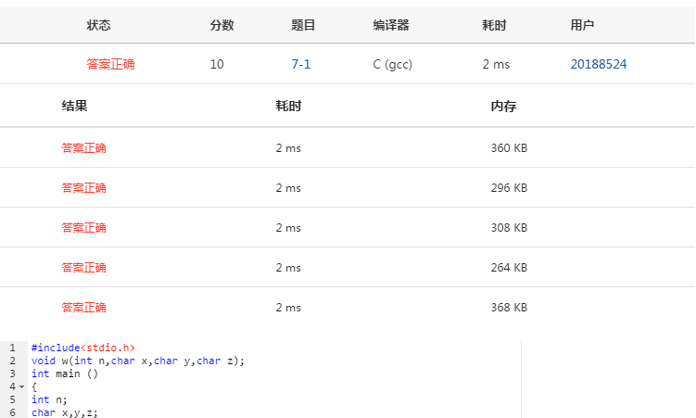Click the char x,y,z; declaration line
The image size is (696, 418).
pos(64,412)
